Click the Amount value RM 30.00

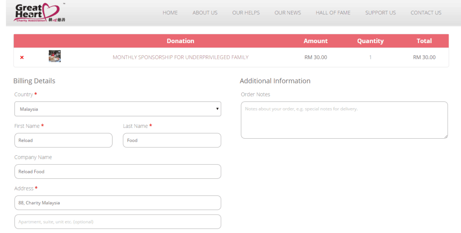tap(316, 57)
